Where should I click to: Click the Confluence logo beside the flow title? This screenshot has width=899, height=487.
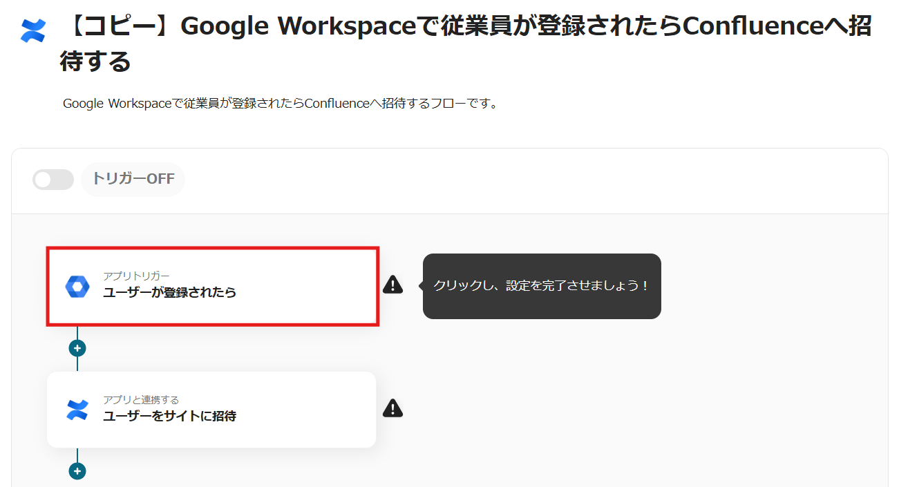pos(32,30)
